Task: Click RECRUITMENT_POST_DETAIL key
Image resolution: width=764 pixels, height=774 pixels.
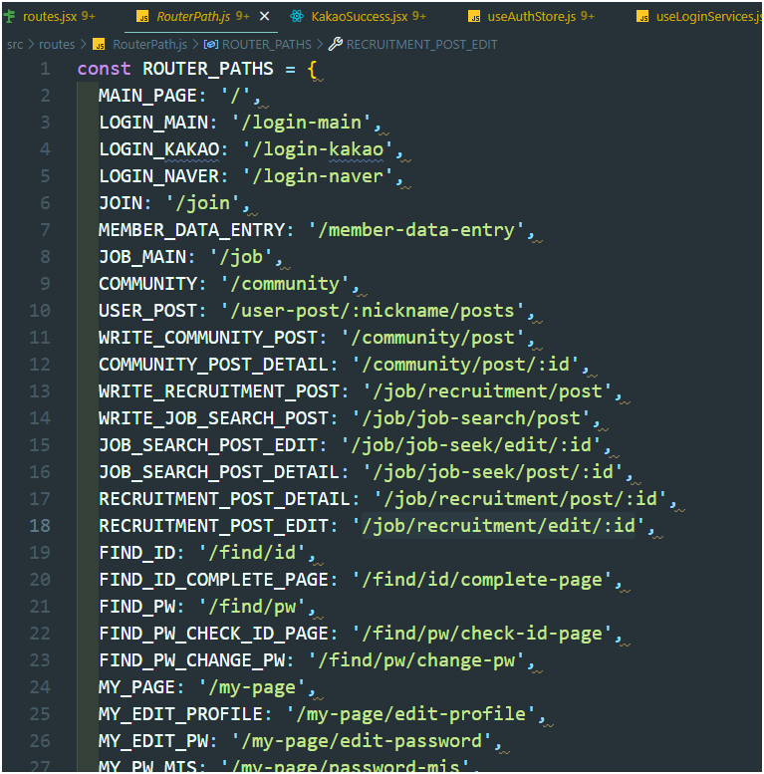Action: (x=224, y=498)
